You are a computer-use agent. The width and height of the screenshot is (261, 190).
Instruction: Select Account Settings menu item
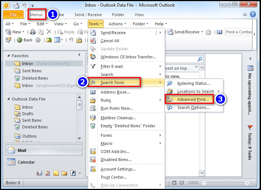point(126,169)
